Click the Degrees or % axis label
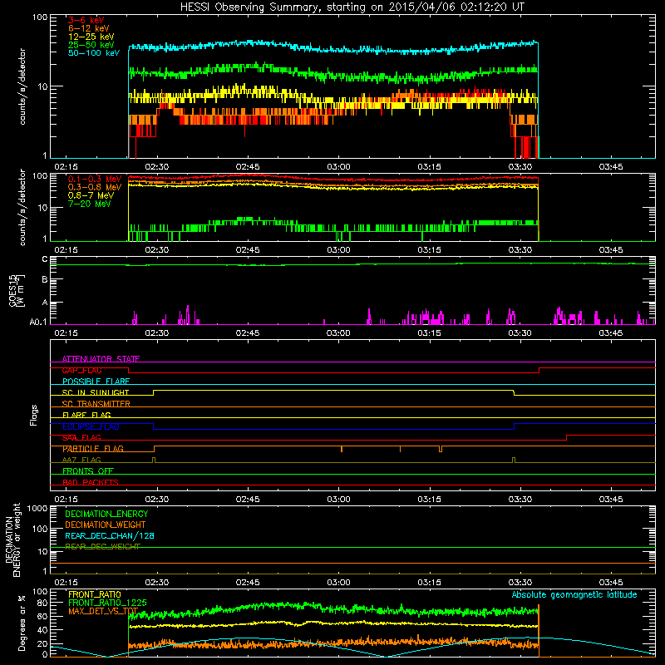The height and width of the screenshot is (665, 665). pyautogui.click(x=22, y=623)
